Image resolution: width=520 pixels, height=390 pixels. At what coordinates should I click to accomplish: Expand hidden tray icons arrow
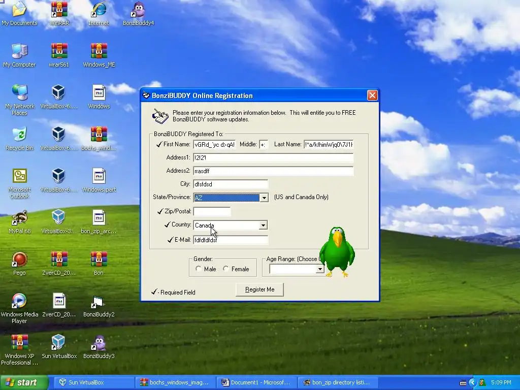pyautogui.click(x=473, y=383)
